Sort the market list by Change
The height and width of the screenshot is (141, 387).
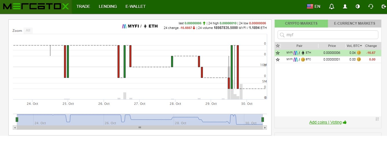(x=371, y=46)
